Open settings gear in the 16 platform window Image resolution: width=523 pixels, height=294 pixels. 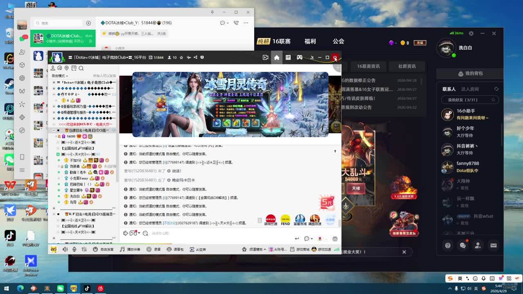(x=471, y=33)
